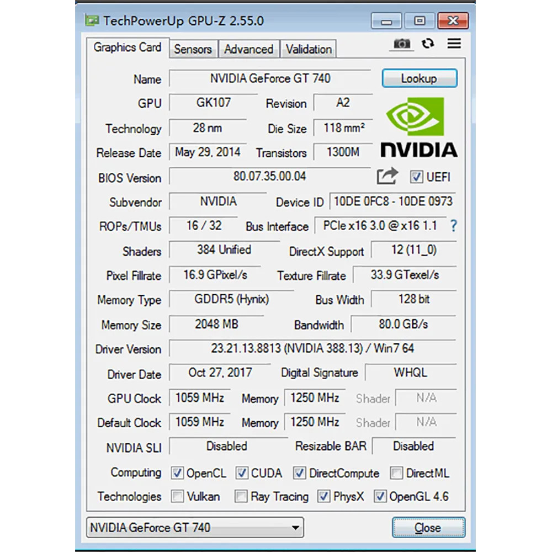Viewport: 552px width, 552px height.
Task: Click the DirectX Support field 12 (11_0)
Action: point(414,250)
